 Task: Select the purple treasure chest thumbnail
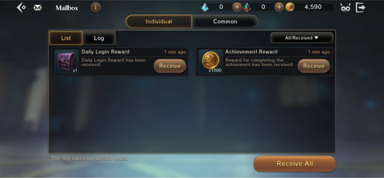click(x=66, y=62)
